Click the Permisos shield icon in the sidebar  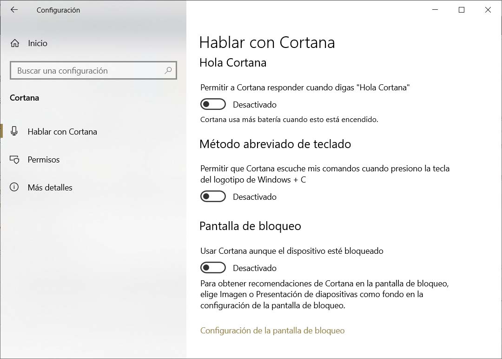[14, 160]
